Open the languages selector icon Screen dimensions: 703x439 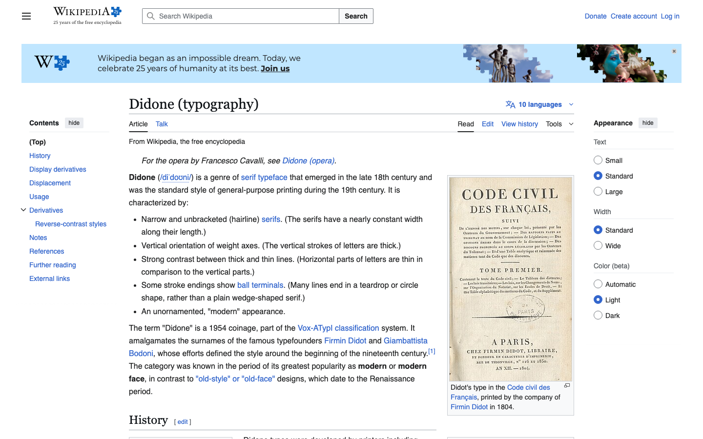tap(511, 104)
